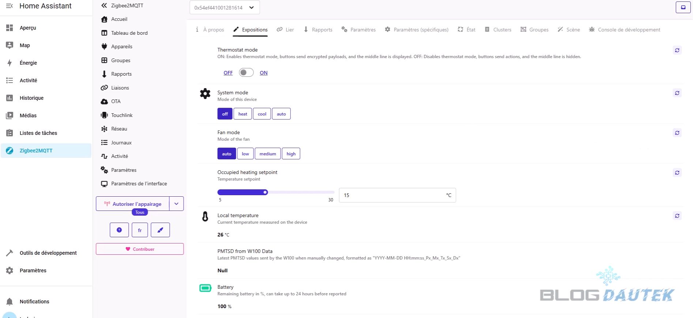Open the fr language selector

click(140, 230)
